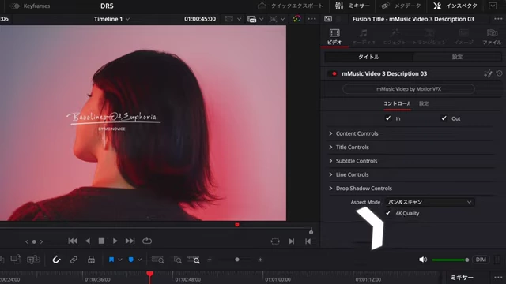Go to previous clip icon
This screenshot has height=284, width=506.
point(308,241)
